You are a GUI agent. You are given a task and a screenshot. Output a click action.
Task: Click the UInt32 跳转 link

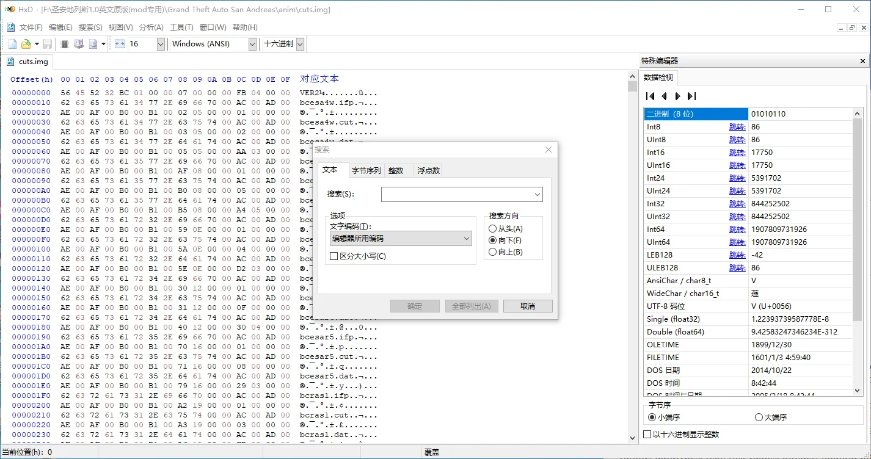click(x=737, y=217)
